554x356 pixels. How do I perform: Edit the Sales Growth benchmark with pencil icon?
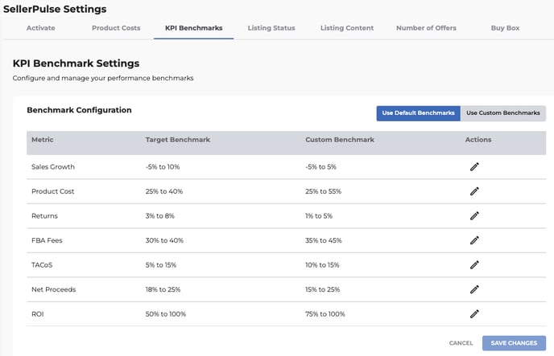click(474, 166)
